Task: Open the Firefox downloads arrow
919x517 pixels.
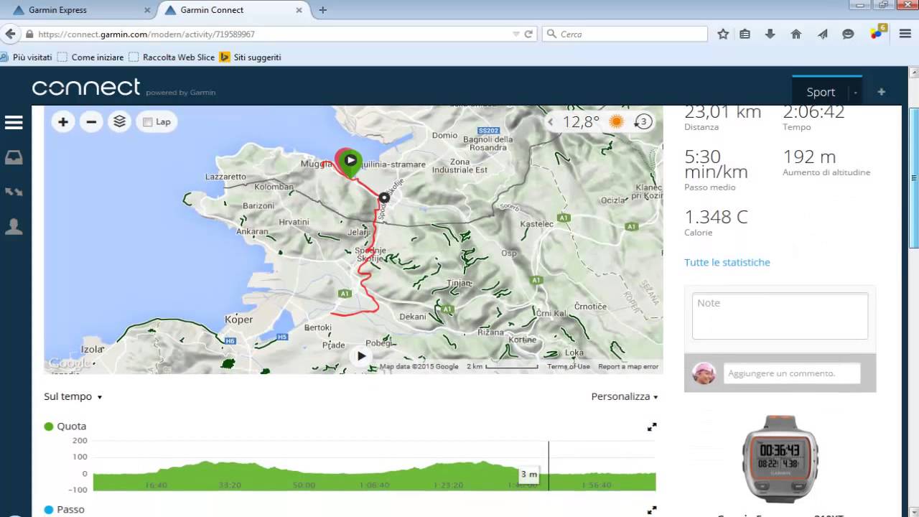Action: [x=770, y=34]
